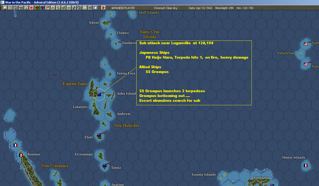
Task: Click the 'SS Grampus' Allied ship entry
Action: pos(157,72)
